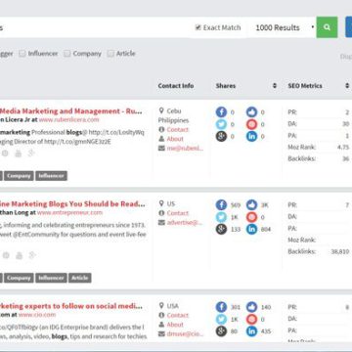
Task: Click the Influencer tag on entrepreneur.com result
Action: click(x=51, y=278)
